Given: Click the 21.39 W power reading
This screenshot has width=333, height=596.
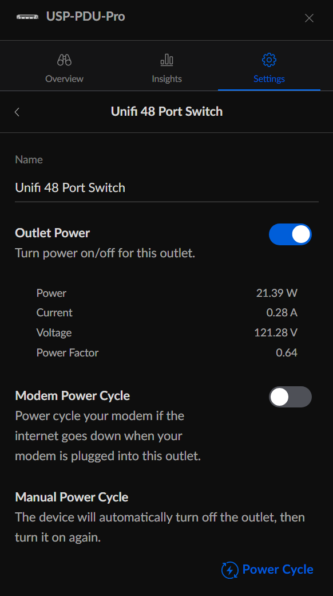Looking at the screenshot, I should [x=277, y=293].
